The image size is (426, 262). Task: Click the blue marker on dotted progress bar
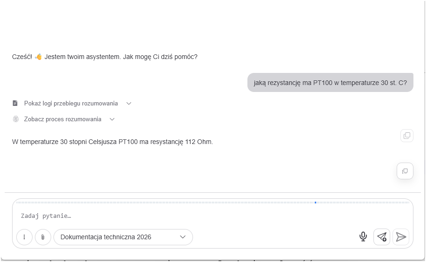(x=315, y=203)
